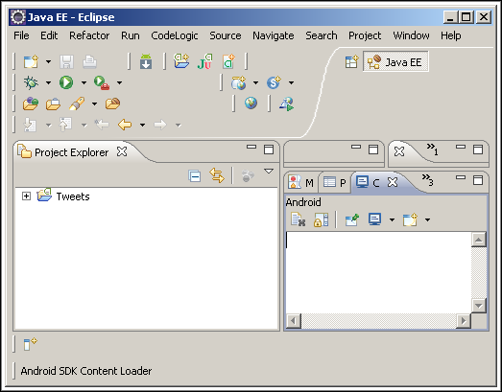Close the Console 'C' tab
The image size is (502, 392).
(393, 182)
